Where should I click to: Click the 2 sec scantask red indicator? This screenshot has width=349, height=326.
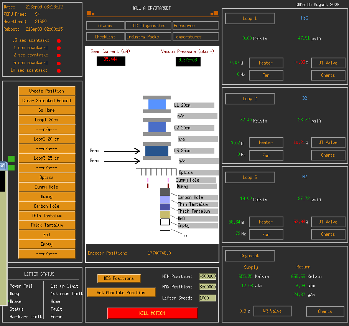(59, 55)
